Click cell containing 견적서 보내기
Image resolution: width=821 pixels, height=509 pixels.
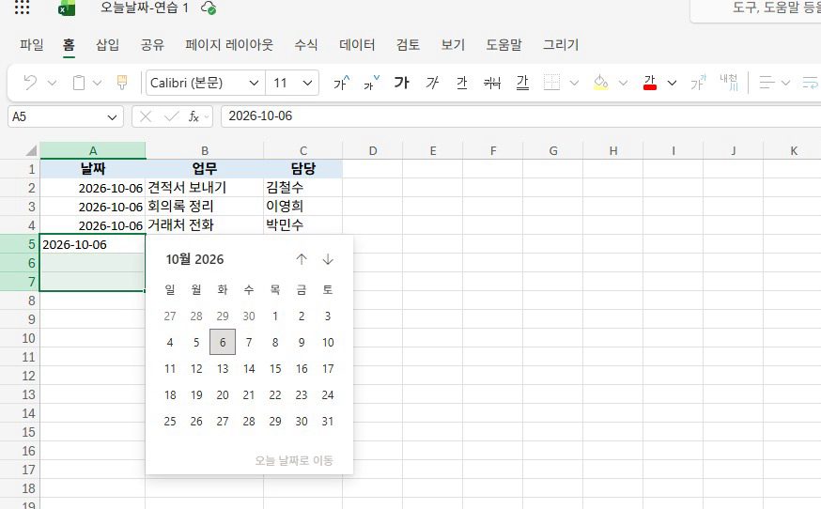pos(205,188)
